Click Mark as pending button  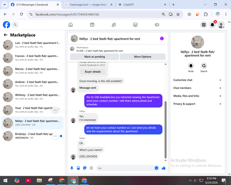point(94,57)
